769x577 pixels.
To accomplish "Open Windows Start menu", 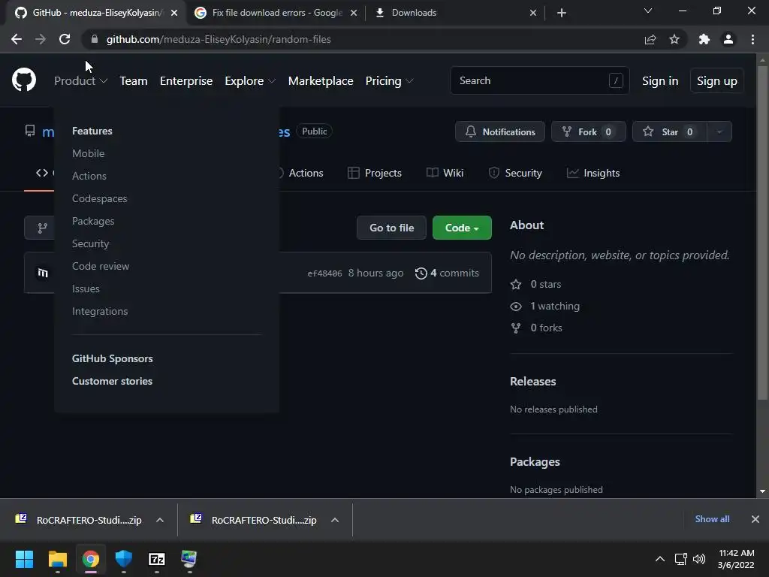I will coord(24,559).
